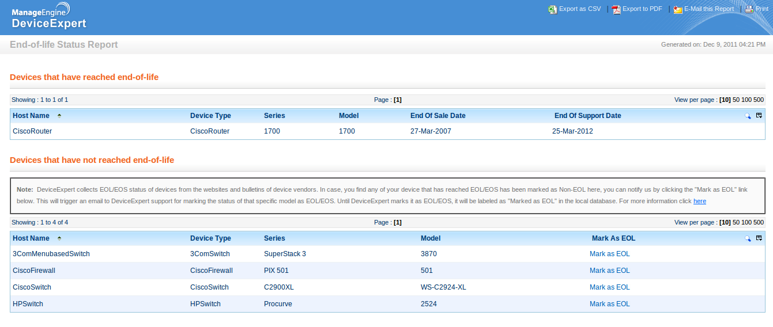Click 'Showing : 1 to 4 of 4' text
This screenshot has height=327, width=773.
[40, 222]
